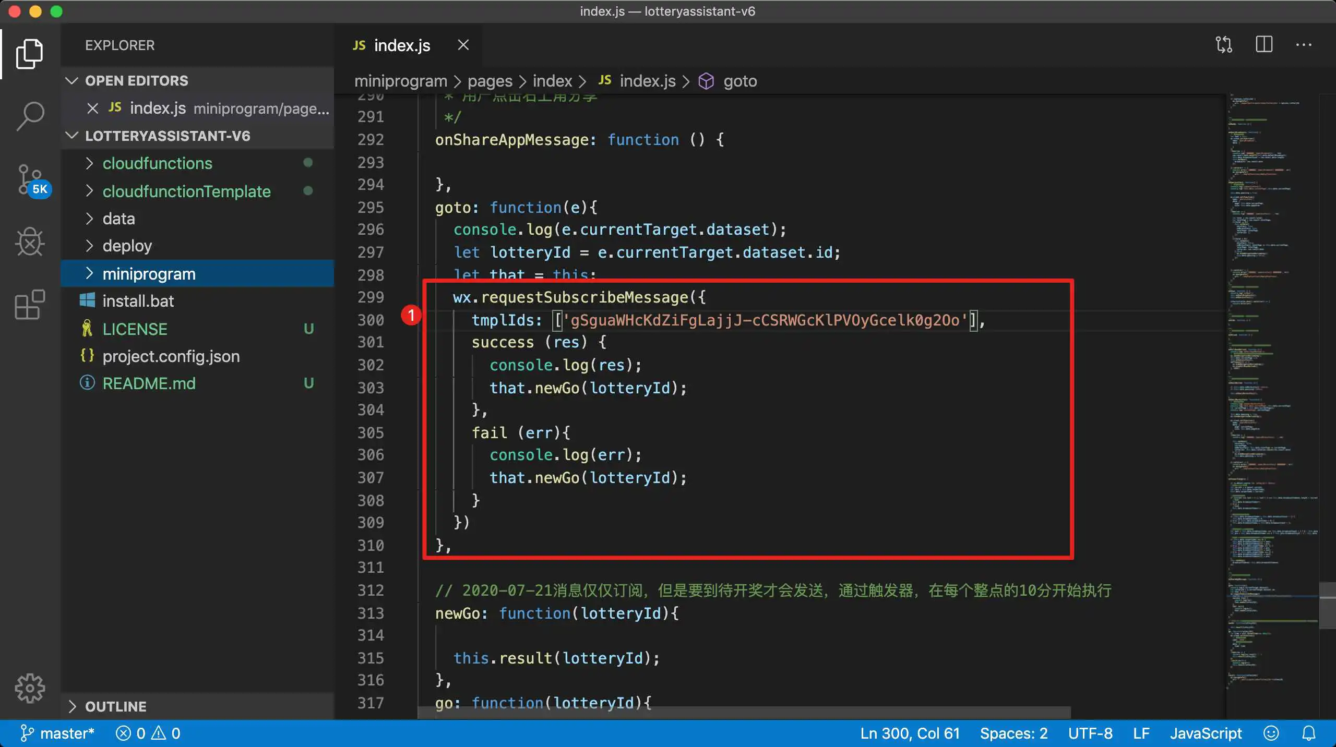Click the pages breadcrumb segment
This screenshot has width=1336, height=747.
coord(490,81)
